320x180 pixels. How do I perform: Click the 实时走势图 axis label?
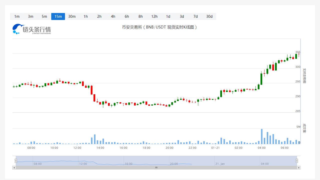tap(304, 75)
